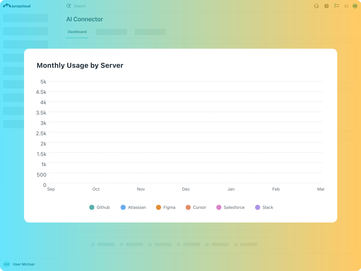Click the purple Slack color dot

(x=257, y=207)
